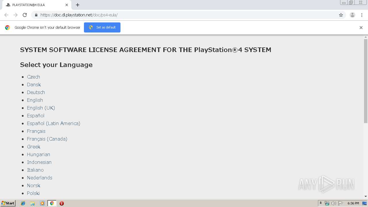
Task: Open the Français language link
Action: pyautogui.click(x=36, y=131)
